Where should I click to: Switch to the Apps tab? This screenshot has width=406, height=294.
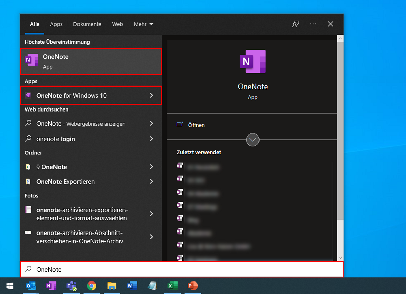click(x=56, y=24)
